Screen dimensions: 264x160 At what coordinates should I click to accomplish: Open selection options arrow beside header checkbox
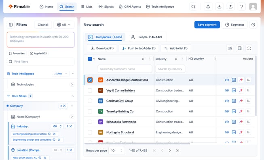point(94,59)
